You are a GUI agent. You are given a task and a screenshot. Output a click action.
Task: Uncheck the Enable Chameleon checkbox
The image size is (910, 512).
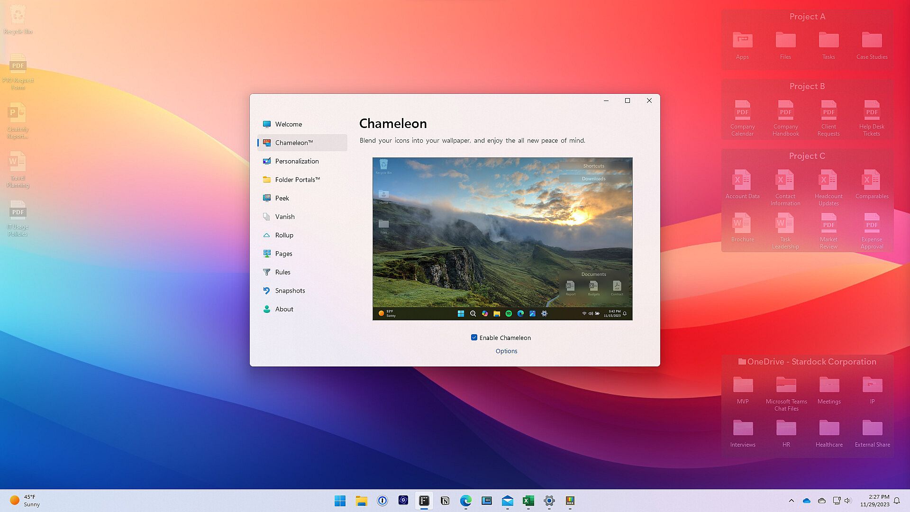[x=474, y=338]
